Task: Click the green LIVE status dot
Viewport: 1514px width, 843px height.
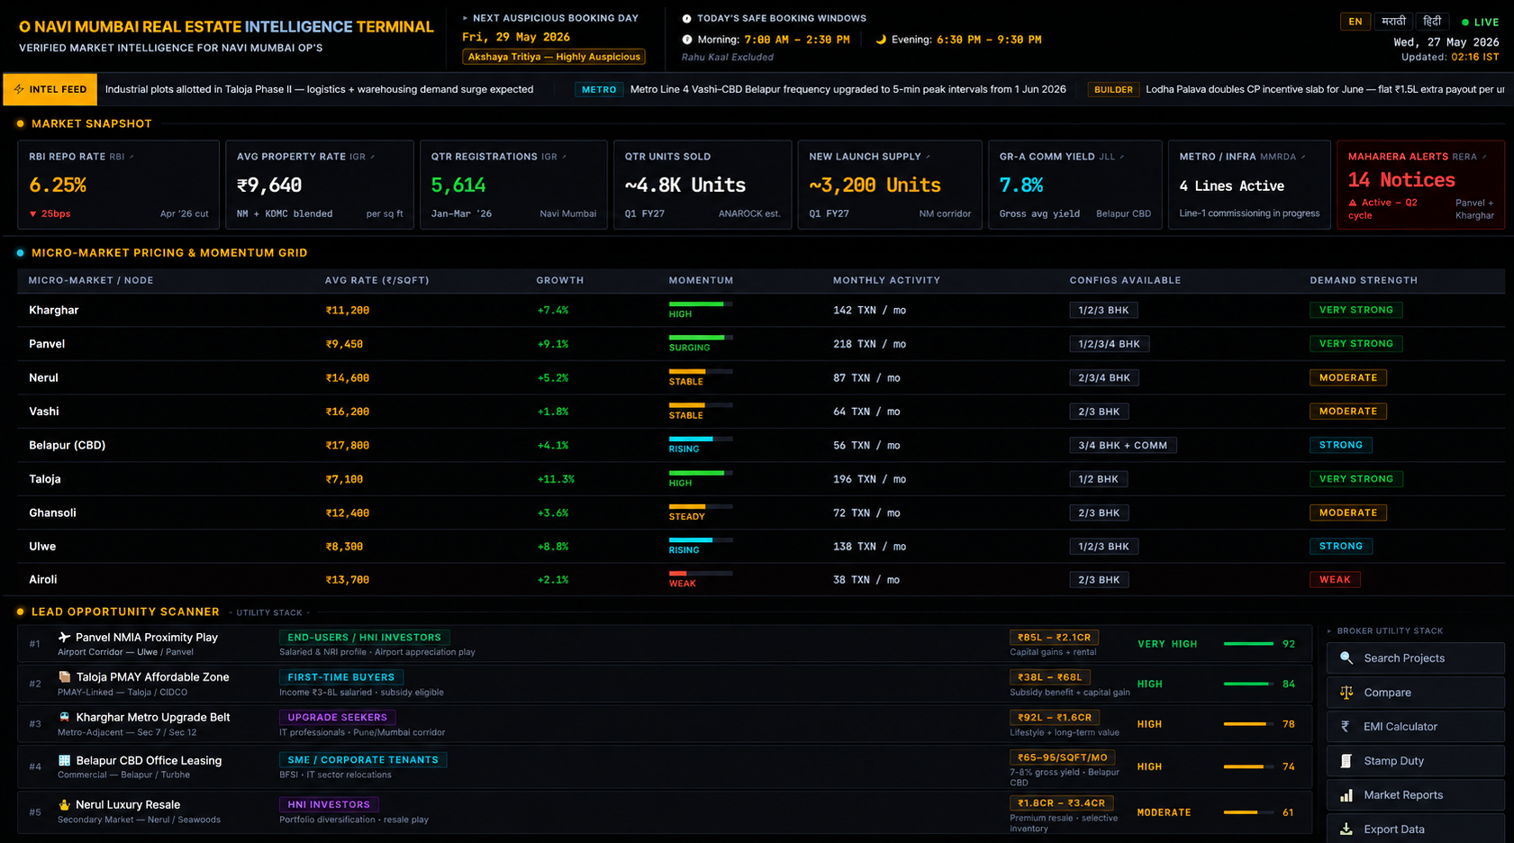Action: (x=1465, y=22)
